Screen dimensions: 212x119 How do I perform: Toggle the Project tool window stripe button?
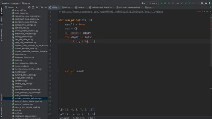[1, 11]
